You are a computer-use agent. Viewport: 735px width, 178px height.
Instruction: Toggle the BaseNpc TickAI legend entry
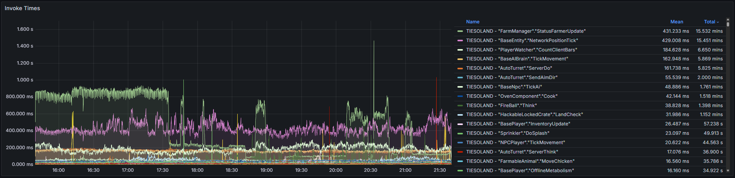pyautogui.click(x=504, y=87)
